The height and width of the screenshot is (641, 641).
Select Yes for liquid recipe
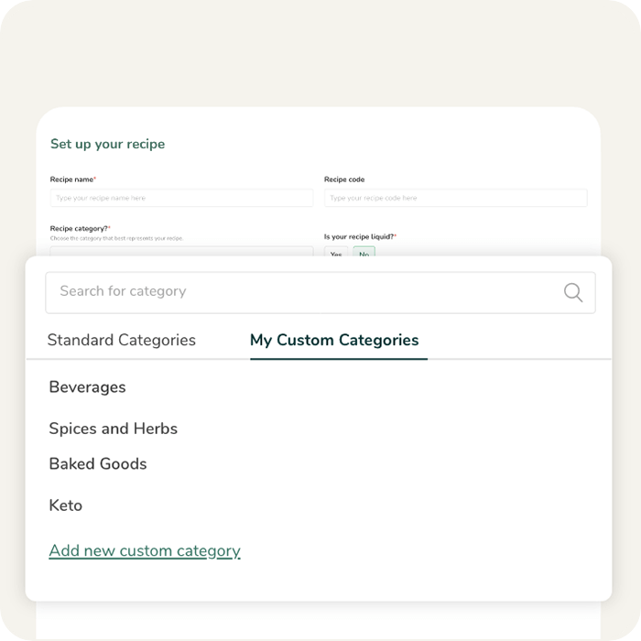tap(336, 254)
